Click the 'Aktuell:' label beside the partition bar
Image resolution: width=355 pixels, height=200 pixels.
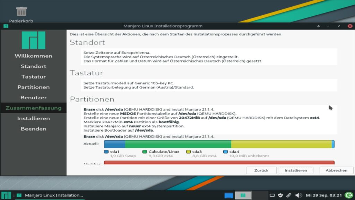pyautogui.click(x=91, y=144)
